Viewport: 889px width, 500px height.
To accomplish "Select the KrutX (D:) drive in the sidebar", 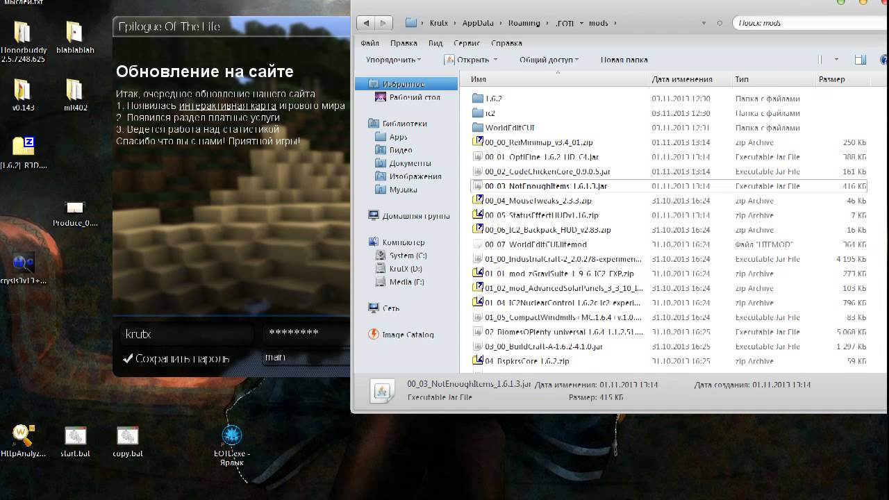I will point(406,269).
